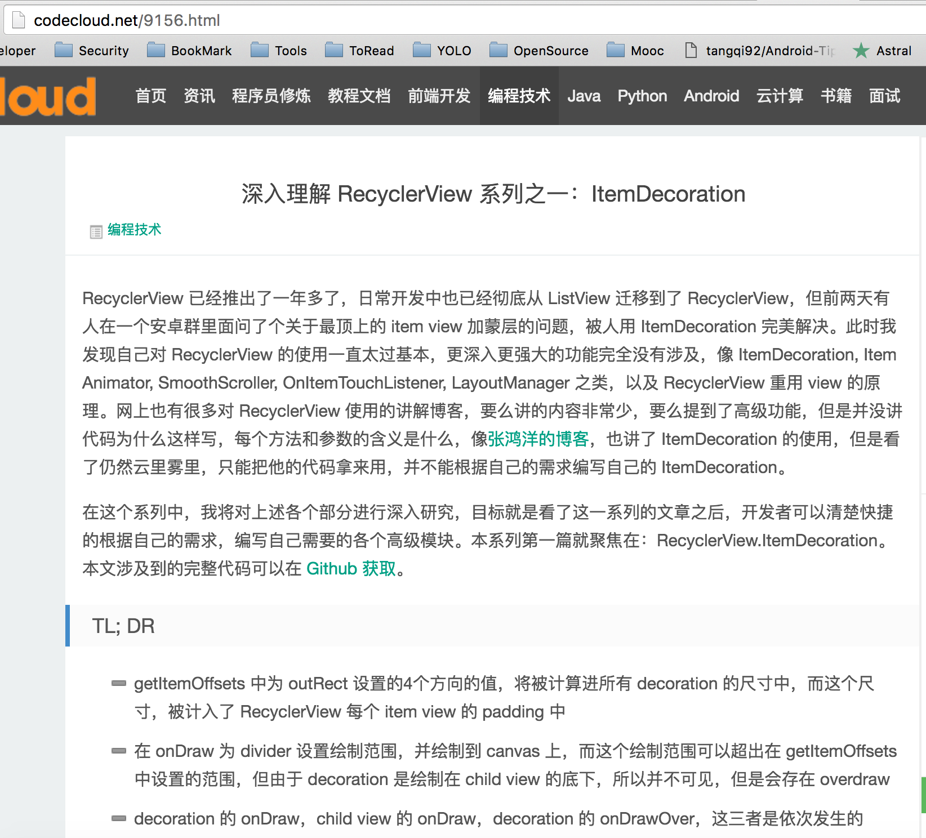
Task: Open the Mooc bookmarks folder
Action: tap(635, 51)
